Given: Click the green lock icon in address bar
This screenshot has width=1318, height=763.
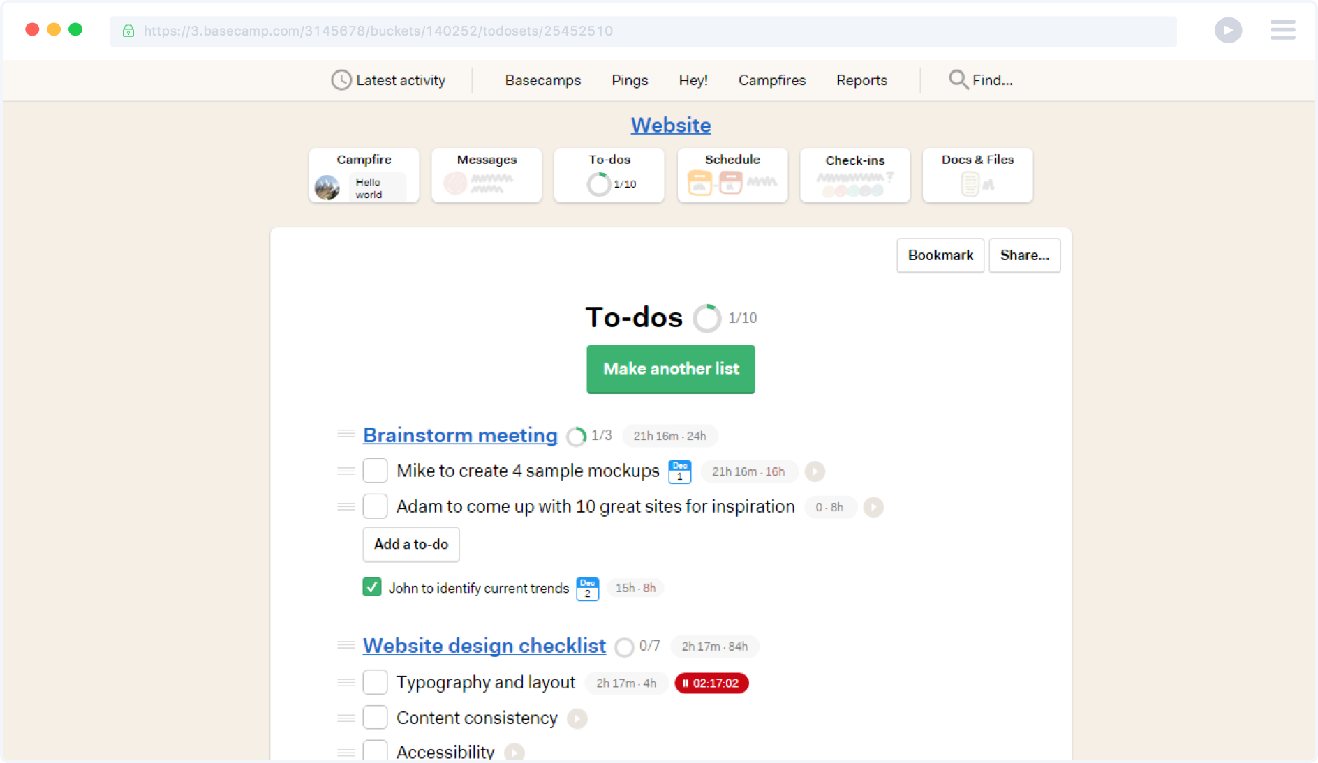Looking at the screenshot, I should (x=128, y=31).
